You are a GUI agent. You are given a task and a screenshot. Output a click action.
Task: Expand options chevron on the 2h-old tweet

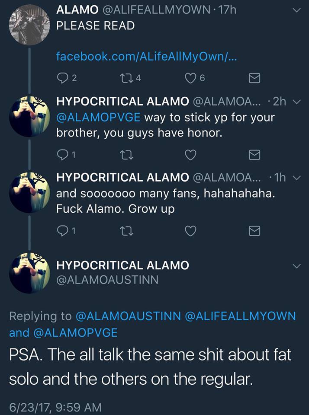[296, 102]
